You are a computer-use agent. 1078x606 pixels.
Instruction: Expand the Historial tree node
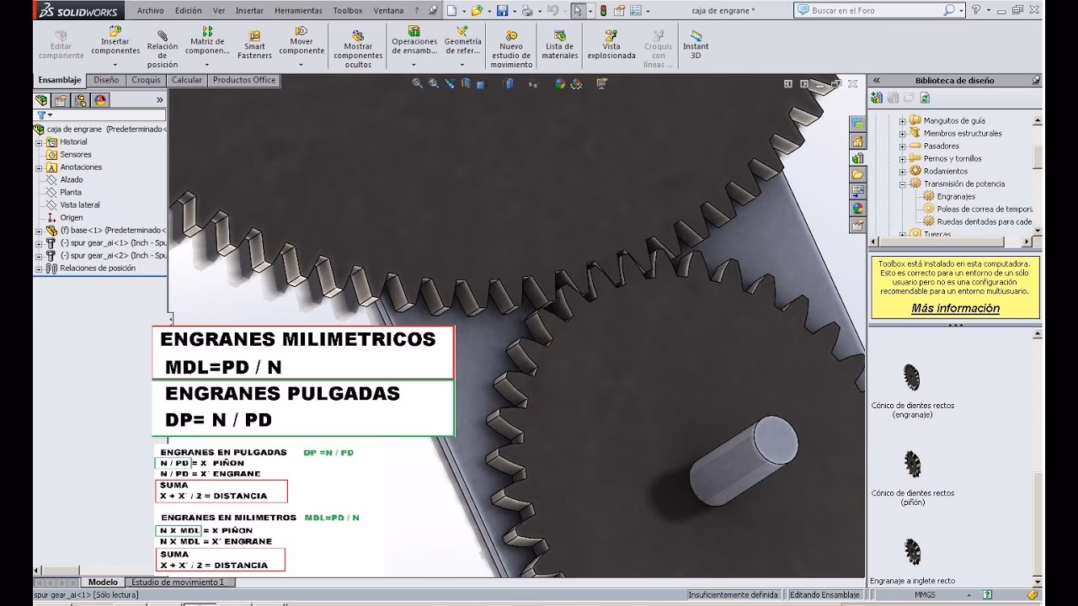pyautogui.click(x=39, y=142)
